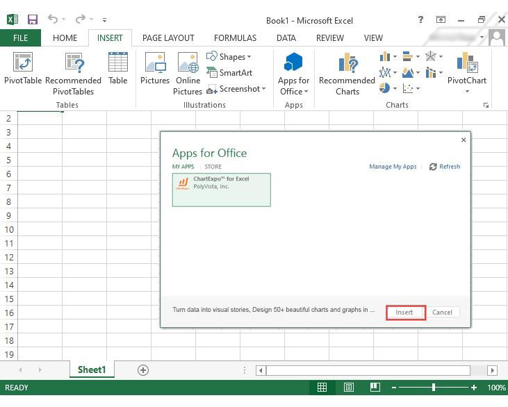Add a new sheet with plus button
This screenshot has width=508, height=407.
click(x=143, y=370)
